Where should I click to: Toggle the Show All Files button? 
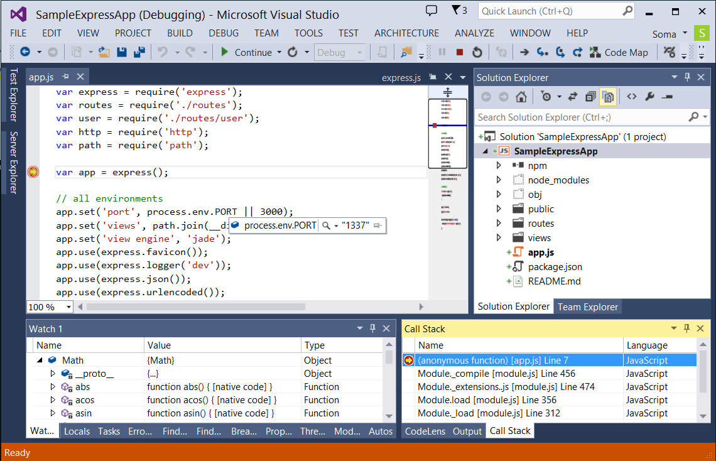click(x=607, y=97)
